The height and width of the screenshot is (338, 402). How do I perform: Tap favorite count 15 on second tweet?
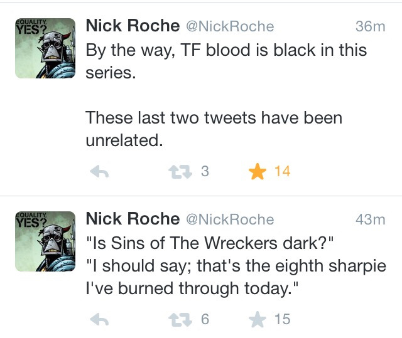click(x=282, y=319)
